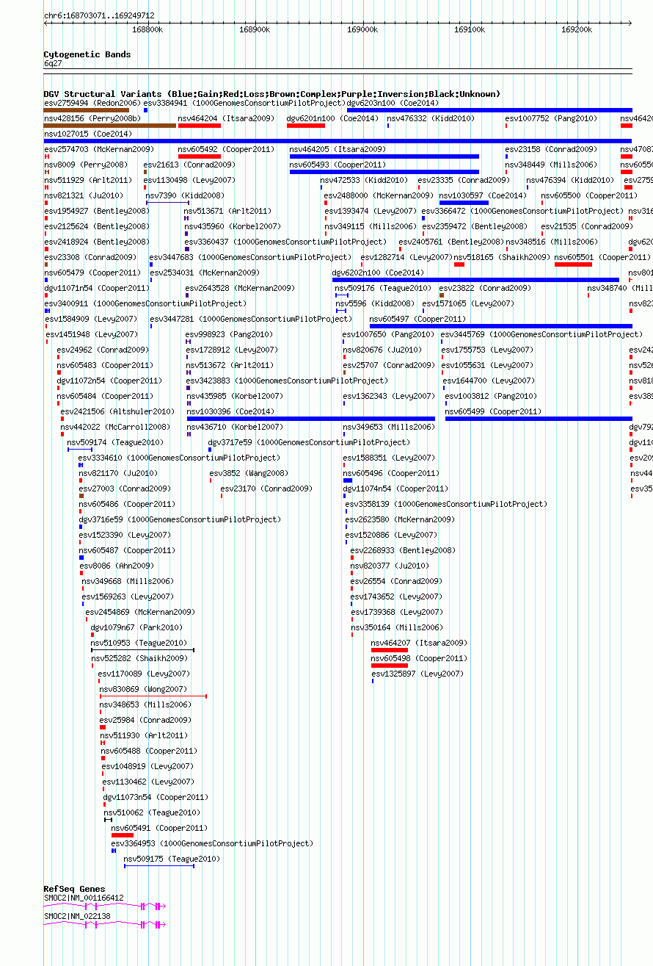Select the red bar under nsv605491
The width and height of the screenshot is (653, 966).
[123, 835]
